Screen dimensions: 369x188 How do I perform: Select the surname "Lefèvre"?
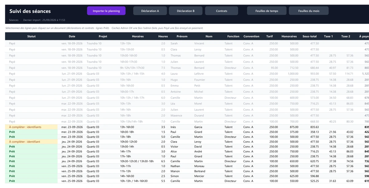click(199, 74)
